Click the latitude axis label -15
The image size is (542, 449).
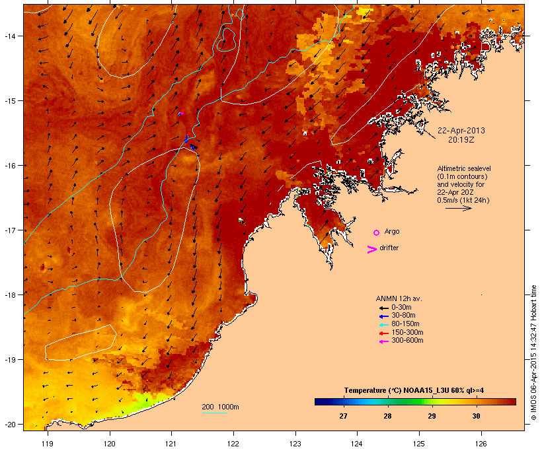click(9, 101)
